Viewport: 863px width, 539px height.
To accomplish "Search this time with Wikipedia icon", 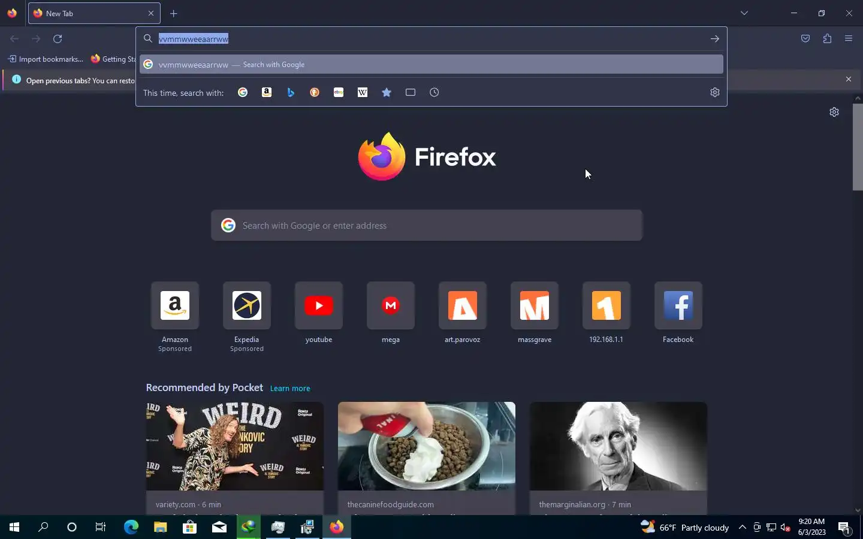I will [x=363, y=92].
